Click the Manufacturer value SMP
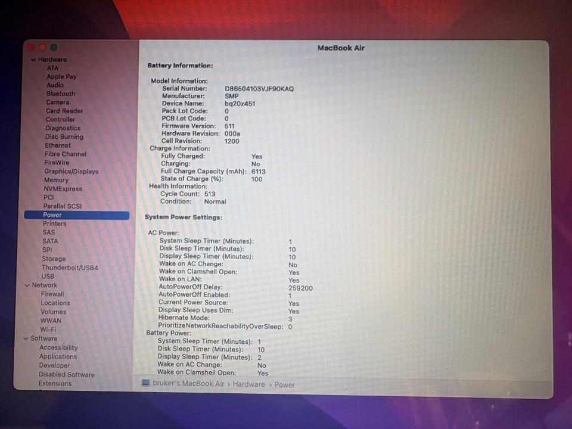Image resolution: width=572 pixels, height=429 pixels. click(x=231, y=96)
